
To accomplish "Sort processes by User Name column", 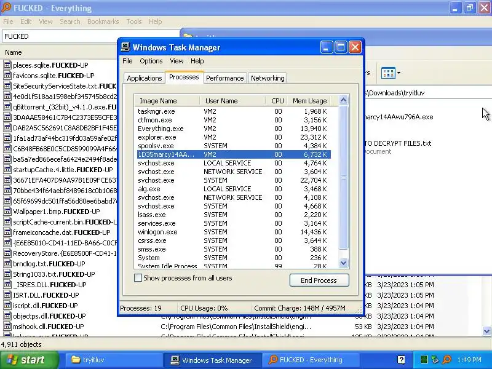I will [233, 101].
